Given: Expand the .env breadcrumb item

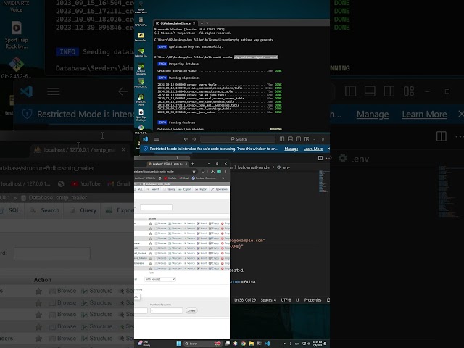Looking at the screenshot, I should pos(283,167).
